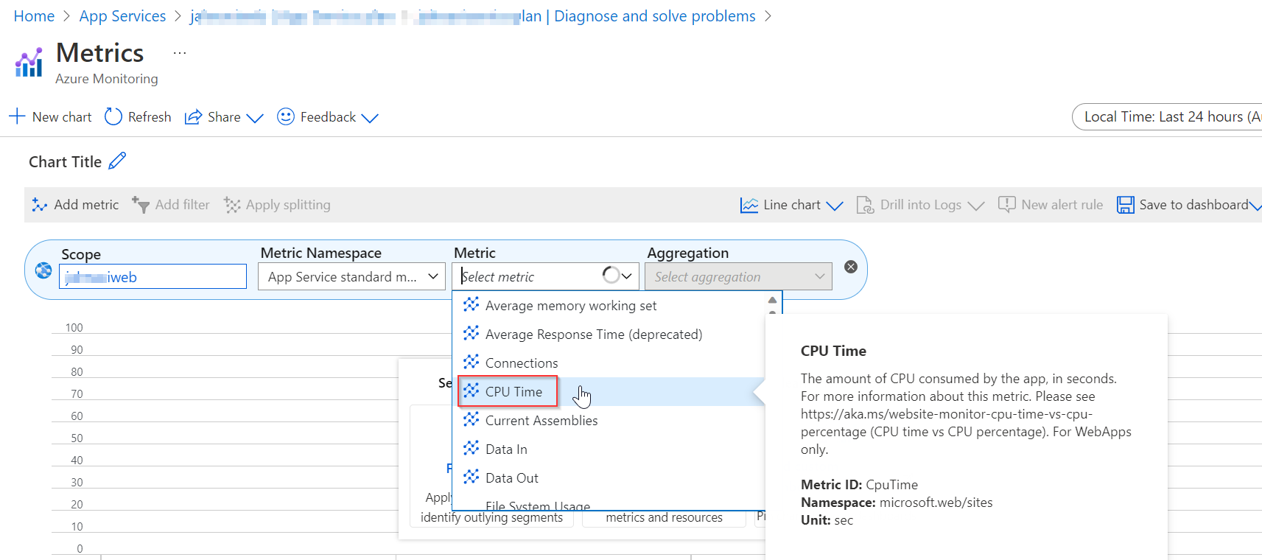Open App Services breadcrumb link
Viewport: 1262px width, 560px height.
point(122,16)
